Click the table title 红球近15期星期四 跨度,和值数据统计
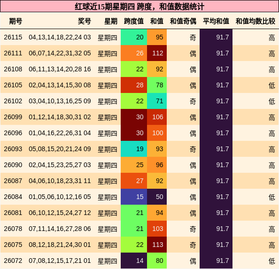This screenshot has height=269, width=279. pyautogui.click(x=139, y=7)
